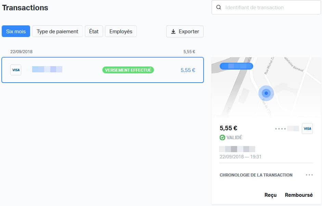The width and height of the screenshot is (322, 206).
Task: Click the magnifier search icon
Action: pyautogui.click(x=218, y=8)
